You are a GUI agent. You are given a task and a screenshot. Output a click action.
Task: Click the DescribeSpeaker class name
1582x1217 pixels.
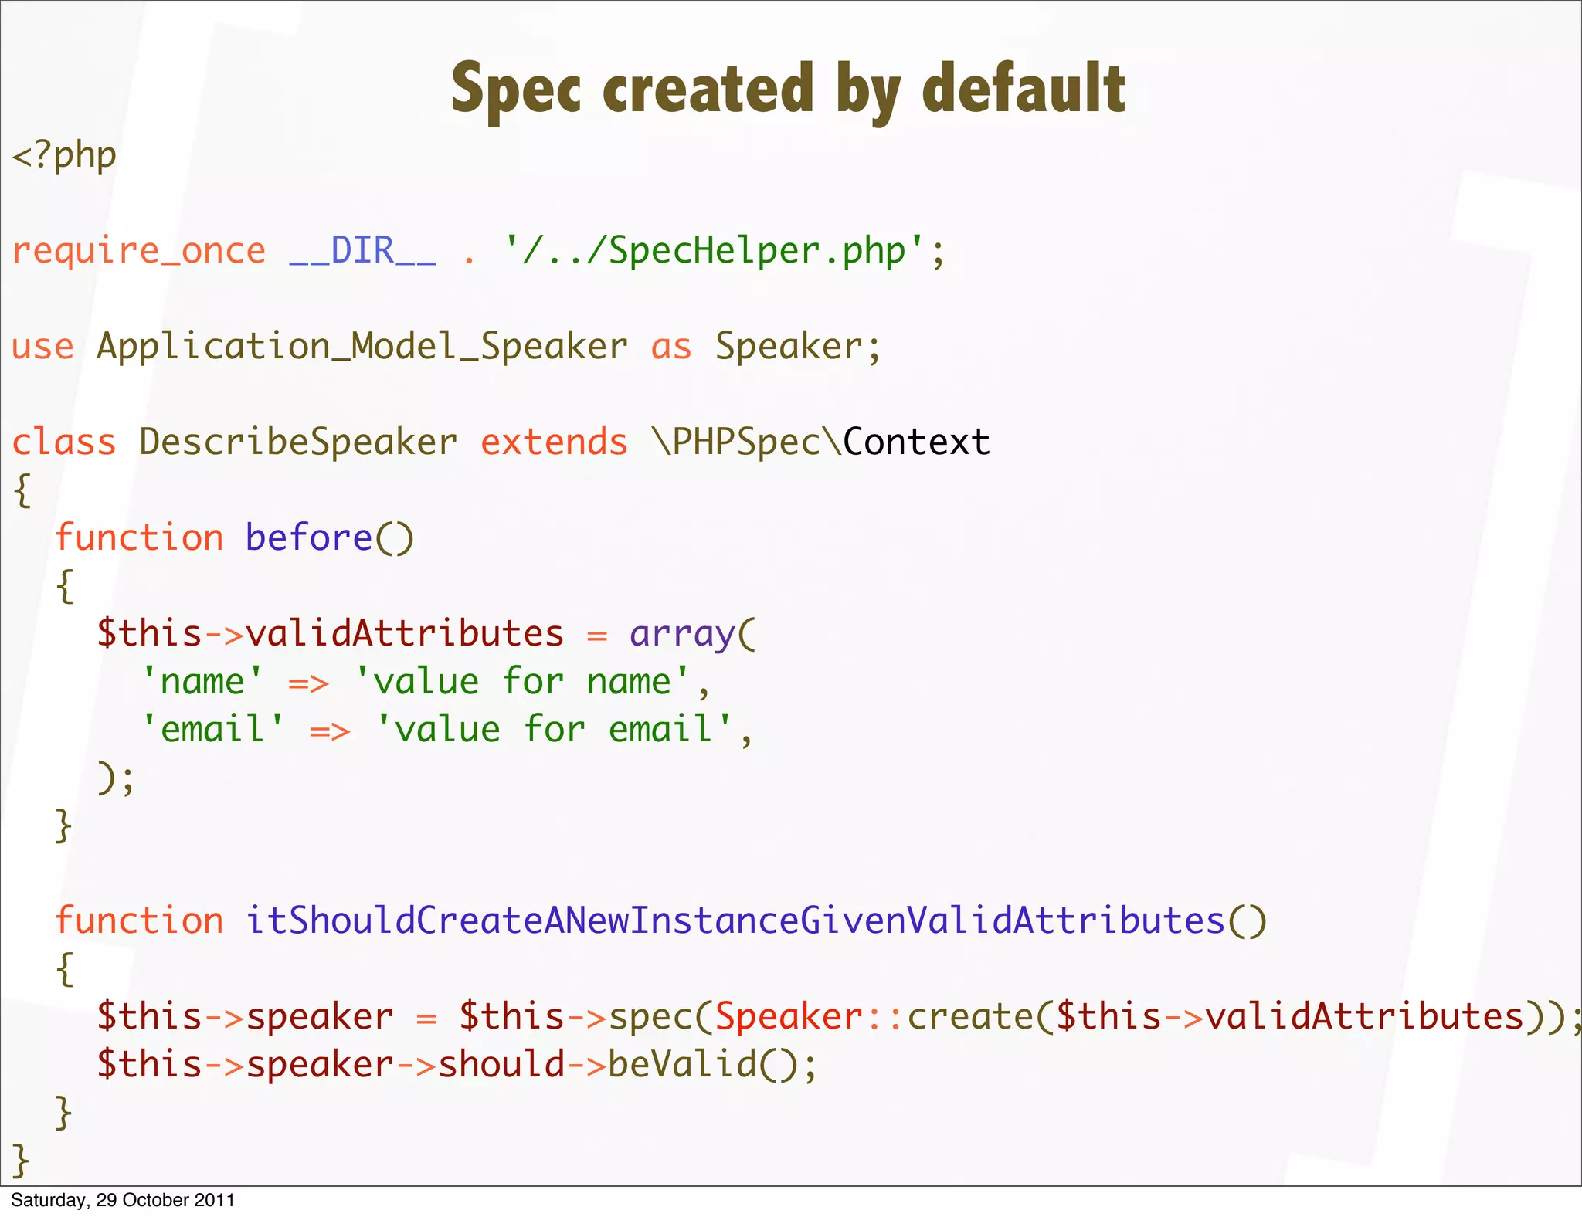click(298, 442)
